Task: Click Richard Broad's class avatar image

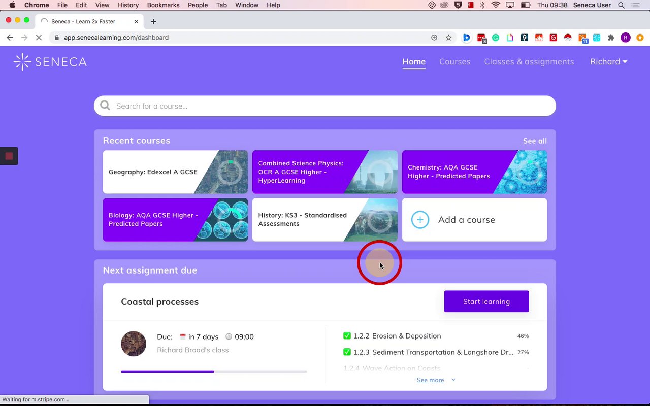Action: tap(134, 344)
